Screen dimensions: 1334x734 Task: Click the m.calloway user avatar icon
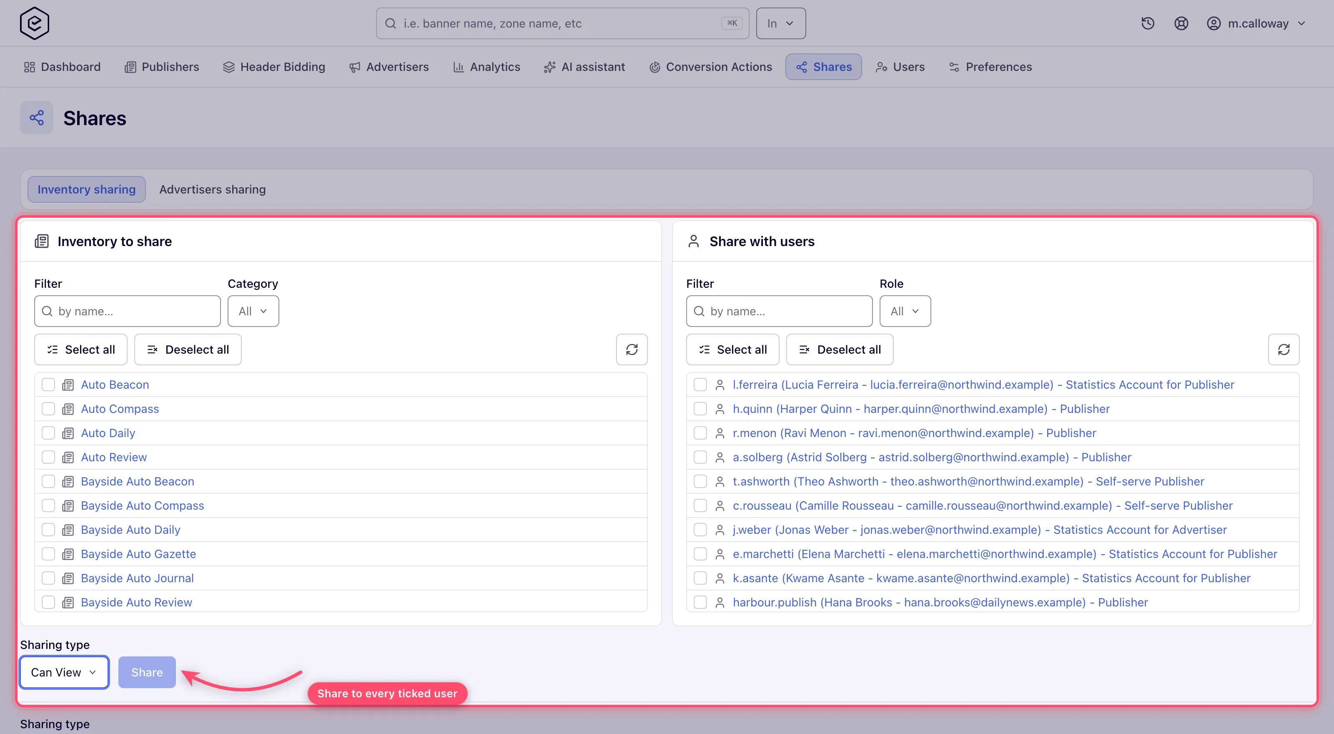pos(1214,23)
